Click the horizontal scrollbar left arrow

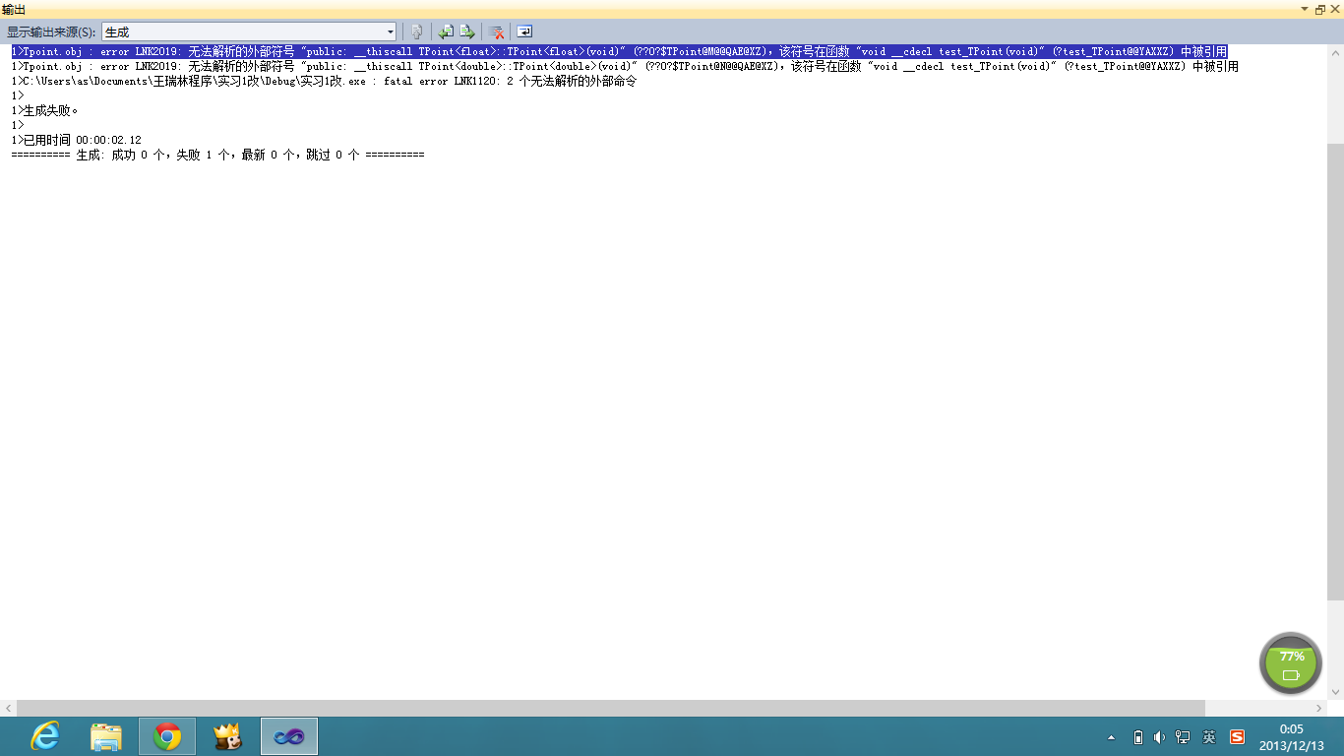coord(8,708)
